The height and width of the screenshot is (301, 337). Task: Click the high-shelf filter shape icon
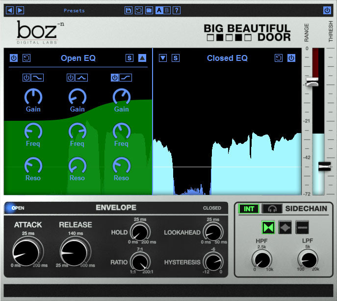[126, 78]
